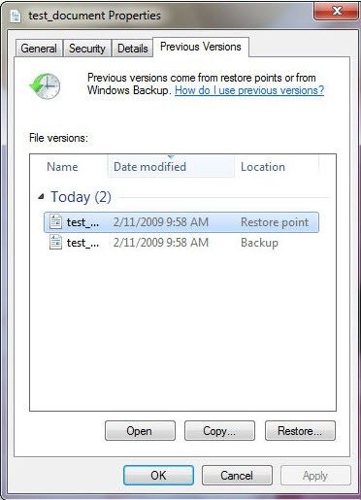Click the Restore point file icon
This screenshot has height=500, width=361.
tap(55, 222)
